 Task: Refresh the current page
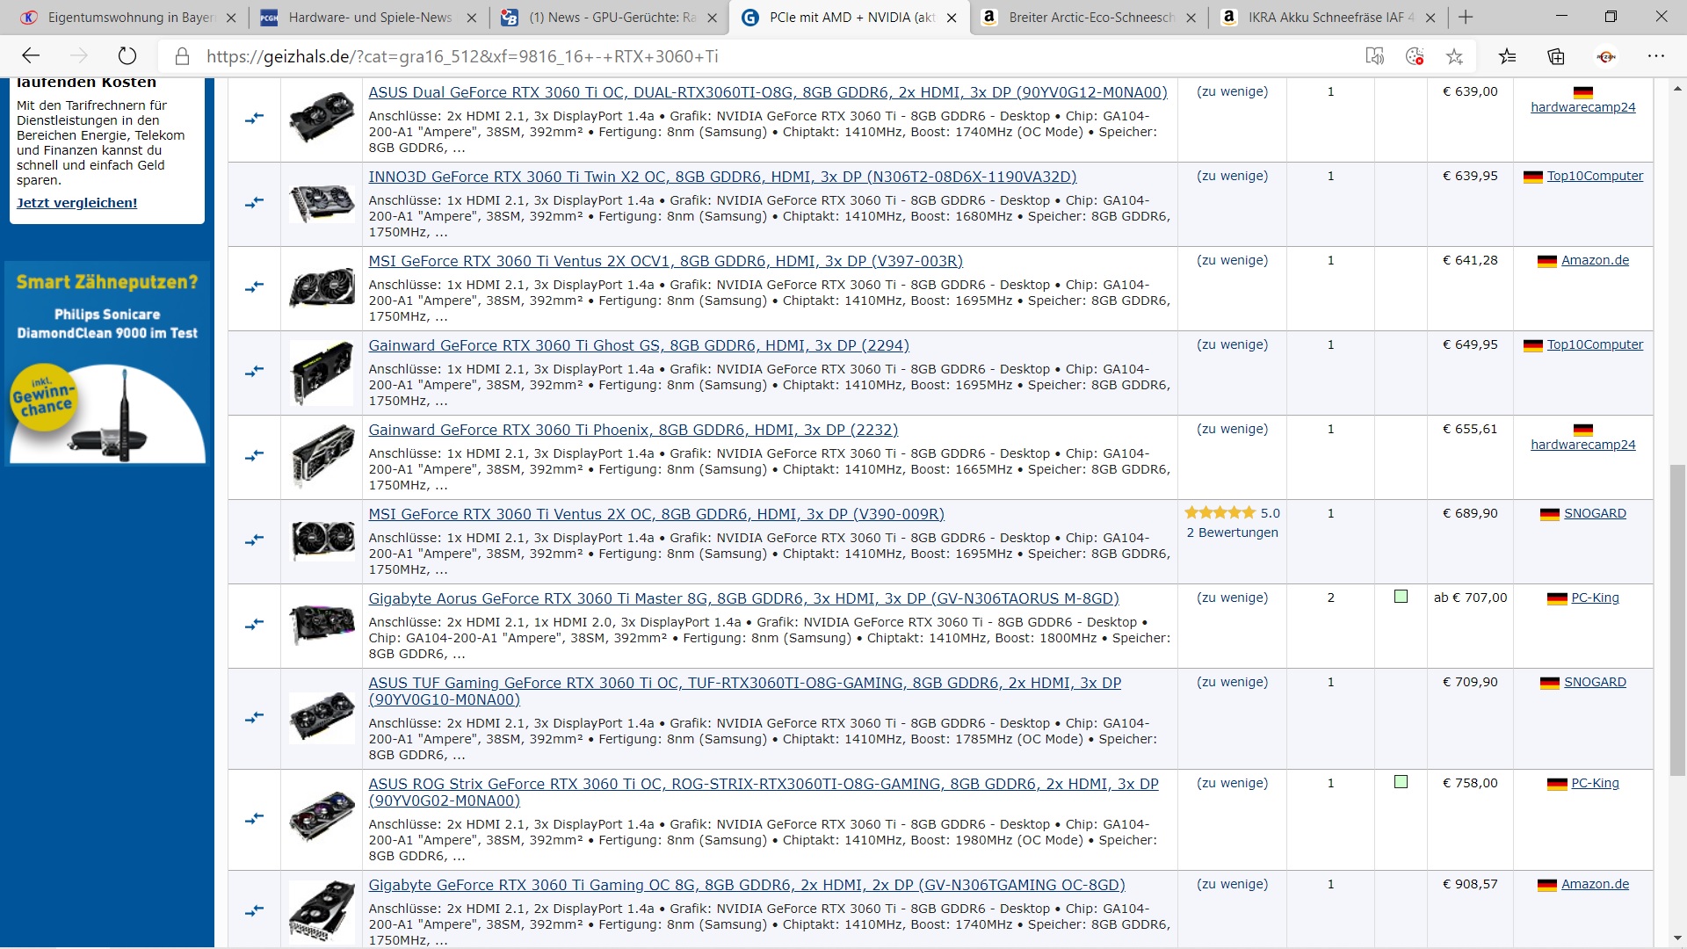(127, 56)
